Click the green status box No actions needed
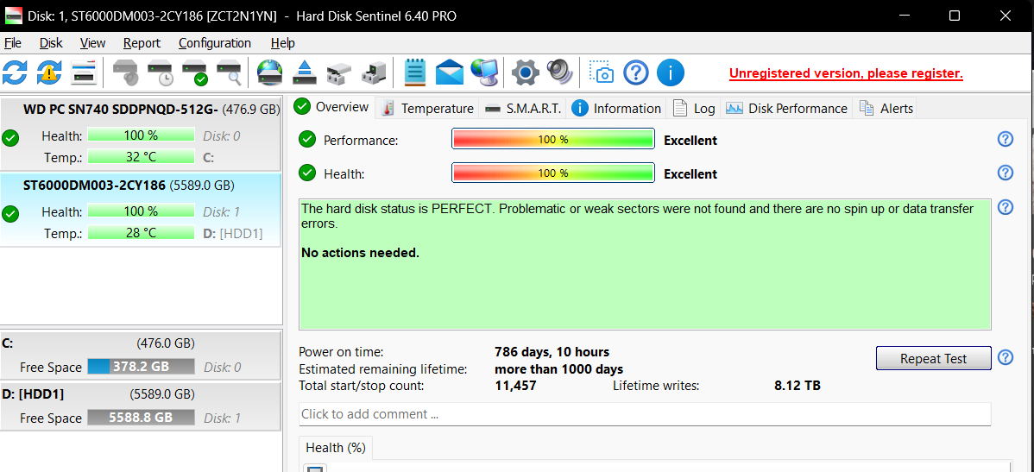Screen dimensions: 1034x472 pos(645,264)
